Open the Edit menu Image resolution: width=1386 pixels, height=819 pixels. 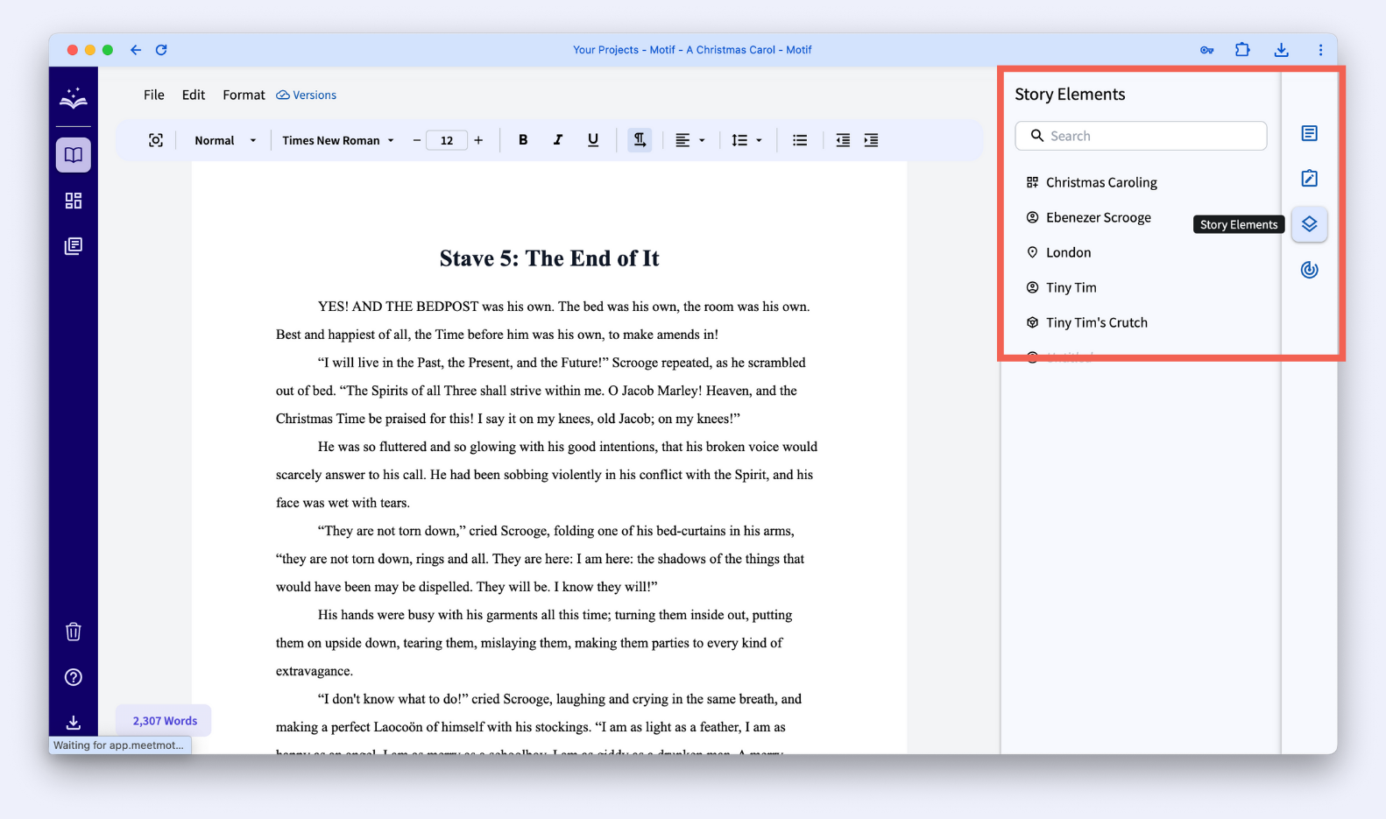point(194,95)
